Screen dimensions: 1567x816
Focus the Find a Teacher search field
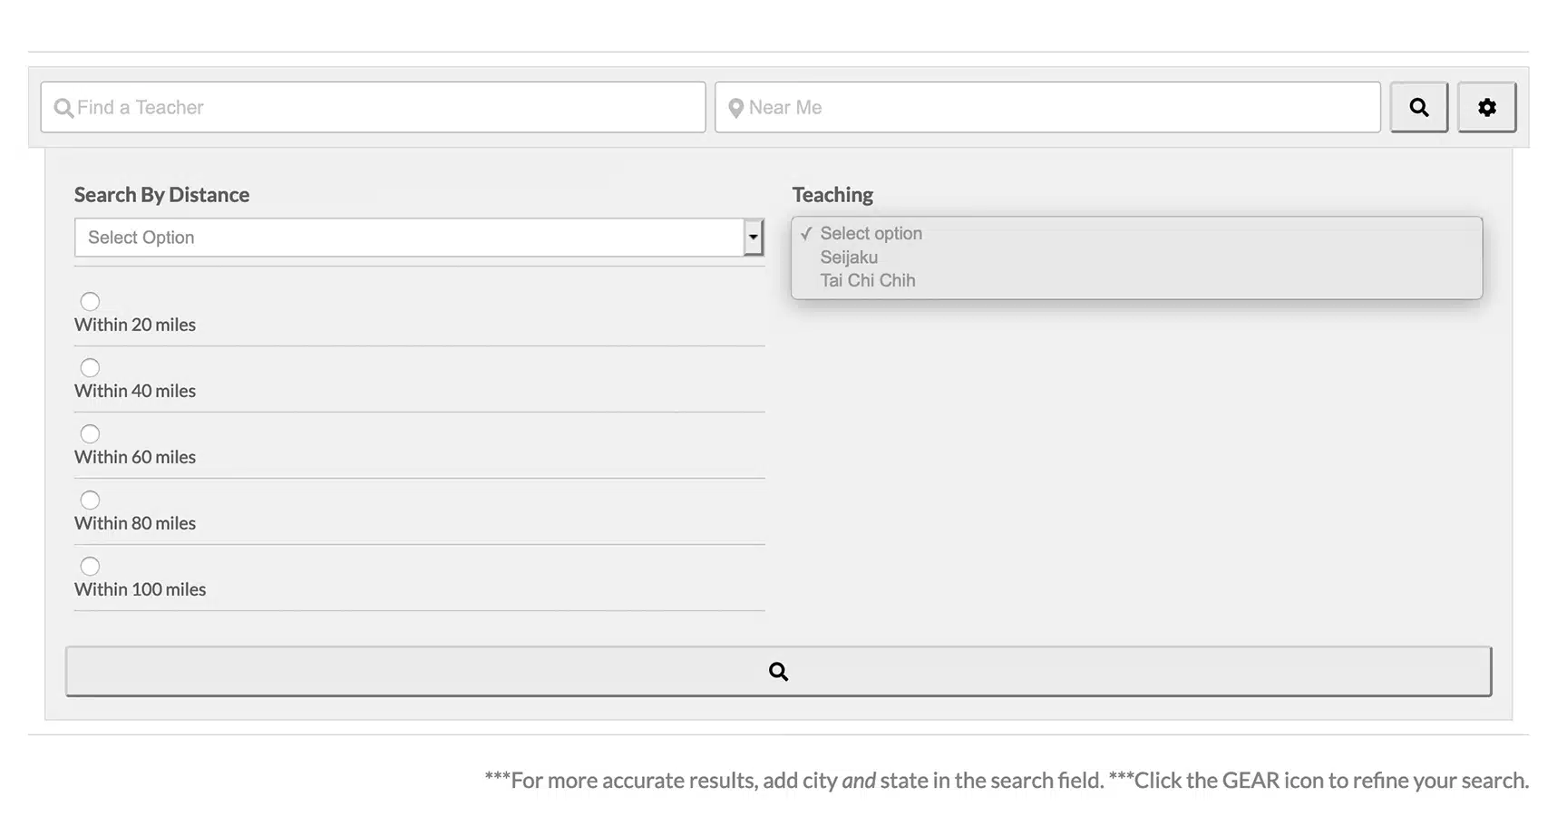click(x=373, y=107)
